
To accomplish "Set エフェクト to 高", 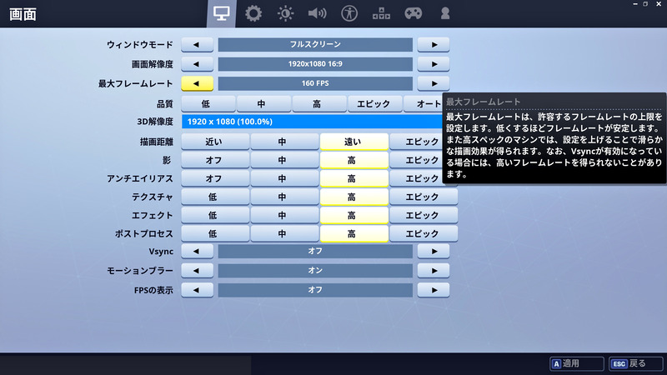I will point(354,216).
